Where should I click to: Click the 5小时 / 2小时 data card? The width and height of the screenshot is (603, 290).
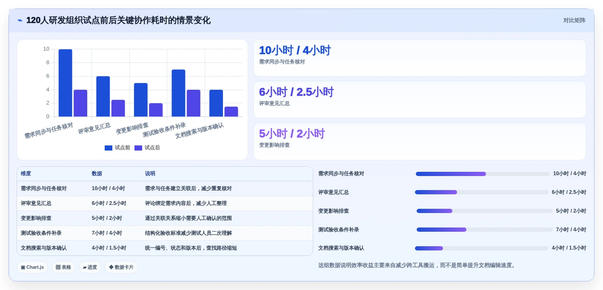(x=420, y=141)
